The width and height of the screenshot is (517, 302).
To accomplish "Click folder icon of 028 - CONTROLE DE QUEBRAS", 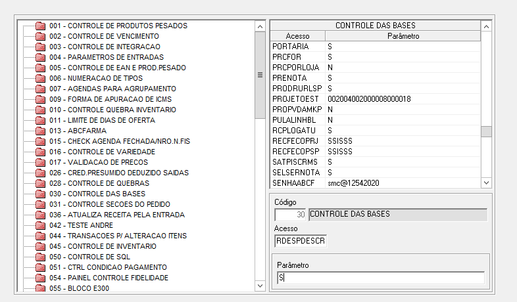I will coord(40,183).
